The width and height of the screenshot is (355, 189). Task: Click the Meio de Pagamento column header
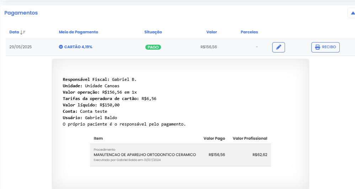tap(78, 32)
